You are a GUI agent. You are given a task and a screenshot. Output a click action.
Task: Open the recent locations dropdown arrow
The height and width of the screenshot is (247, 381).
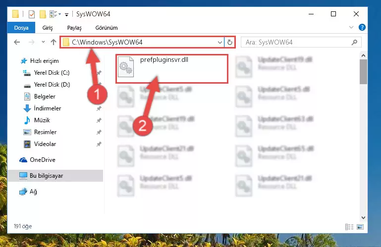point(43,42)
